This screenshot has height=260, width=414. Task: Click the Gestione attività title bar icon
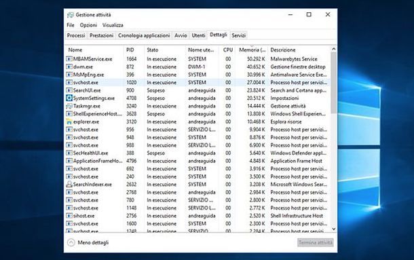(x=70, y=15)
